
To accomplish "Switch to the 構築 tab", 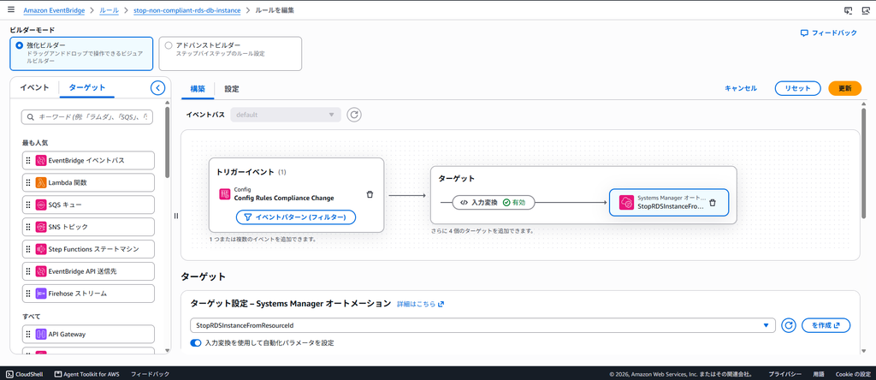I will [198, 88].
